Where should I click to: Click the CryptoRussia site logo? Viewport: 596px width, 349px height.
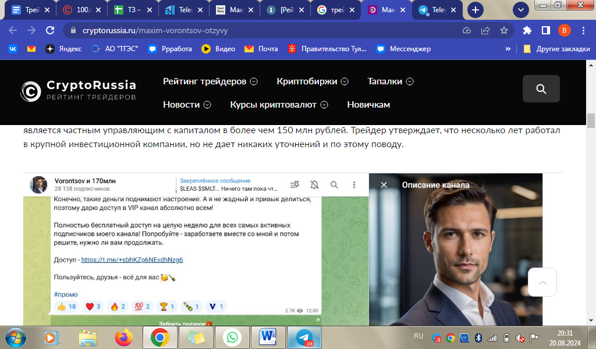[78, 91]
